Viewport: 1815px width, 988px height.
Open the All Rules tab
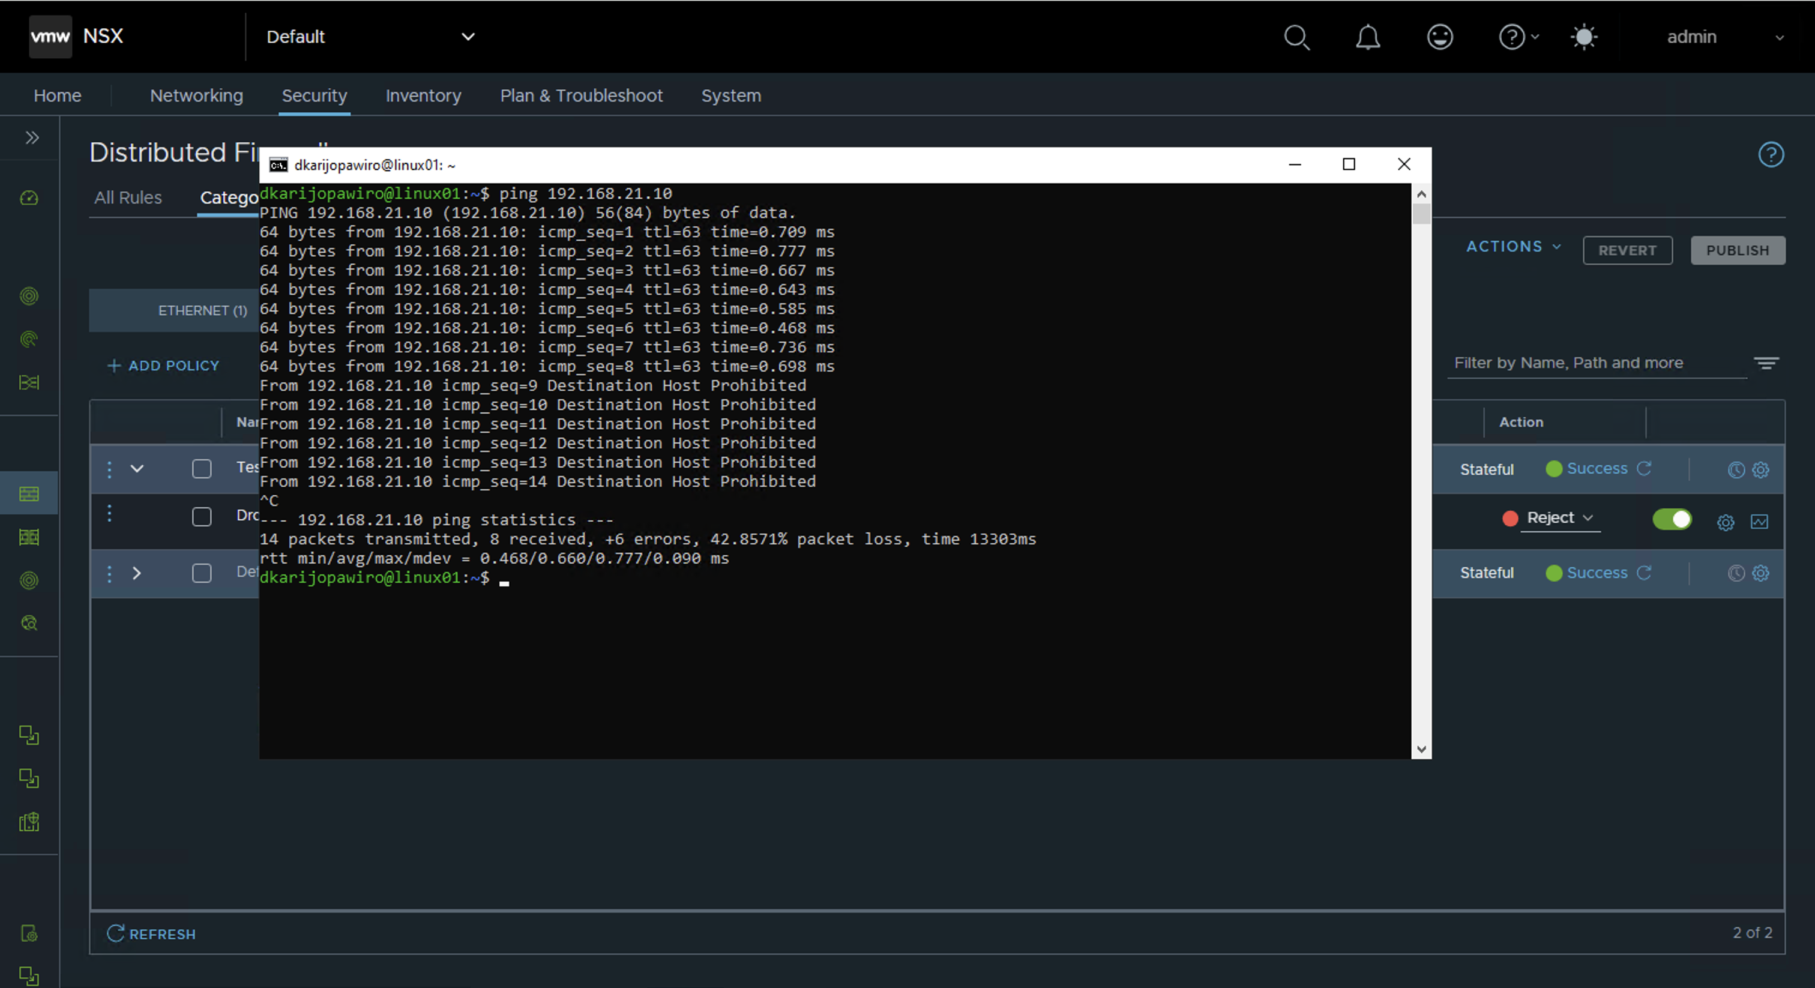click(127, 197)
